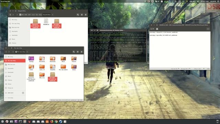Image resolution: width=220 pixels, height=124 pixels.
Task: Open Pictures in Home window sidebar
Action: tap(15, 80)
